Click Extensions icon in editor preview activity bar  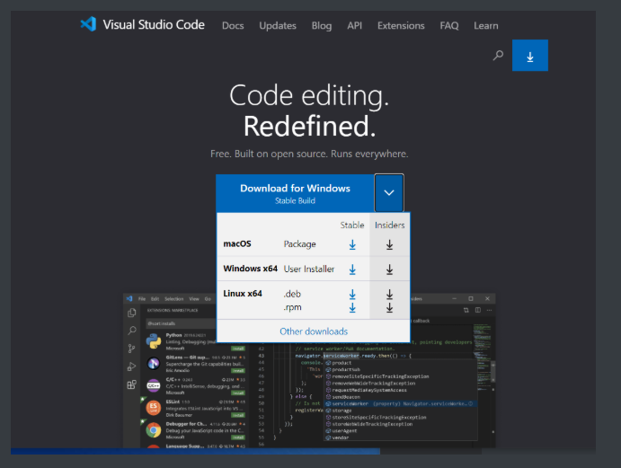[x=132, y=384]
